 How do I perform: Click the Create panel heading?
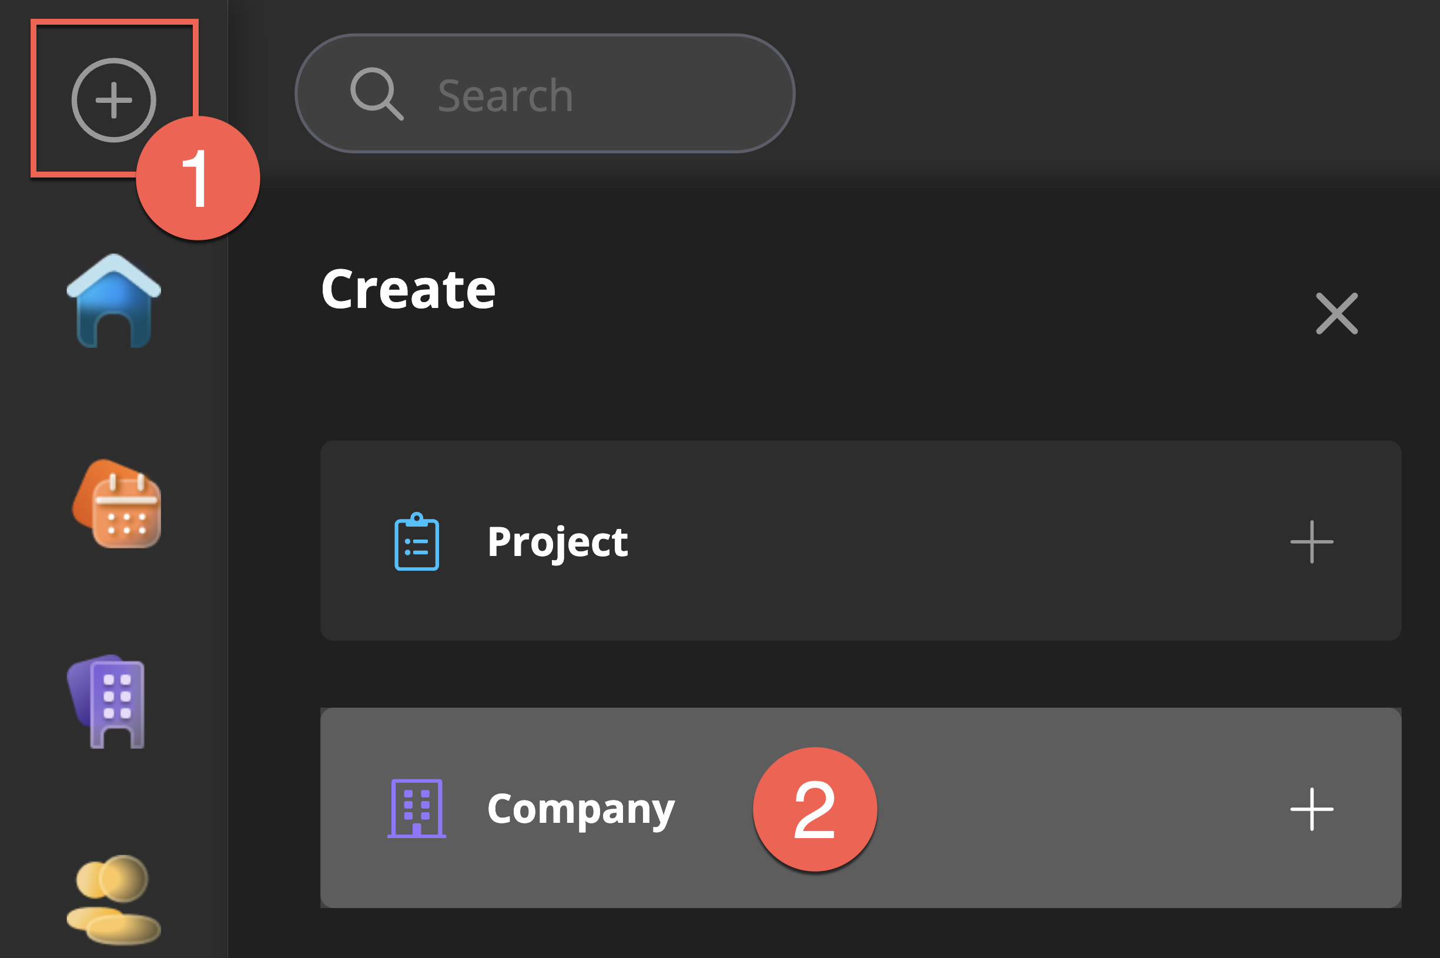(408, 290)
